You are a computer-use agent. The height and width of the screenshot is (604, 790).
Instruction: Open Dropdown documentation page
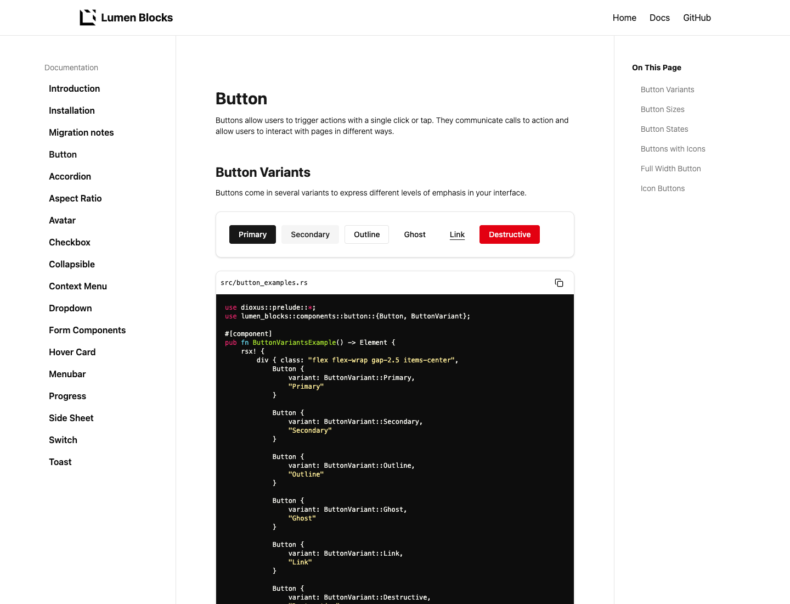[70, 308]
